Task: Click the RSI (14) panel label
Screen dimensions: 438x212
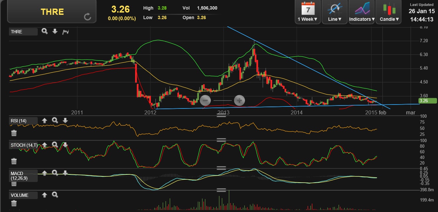Action: point(23,121)
